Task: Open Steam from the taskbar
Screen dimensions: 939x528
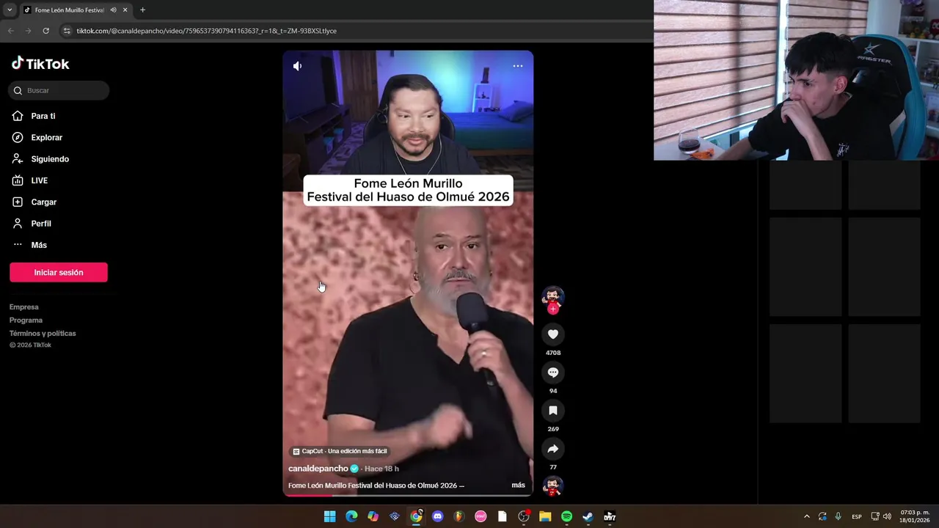Action: pos(588,516)
